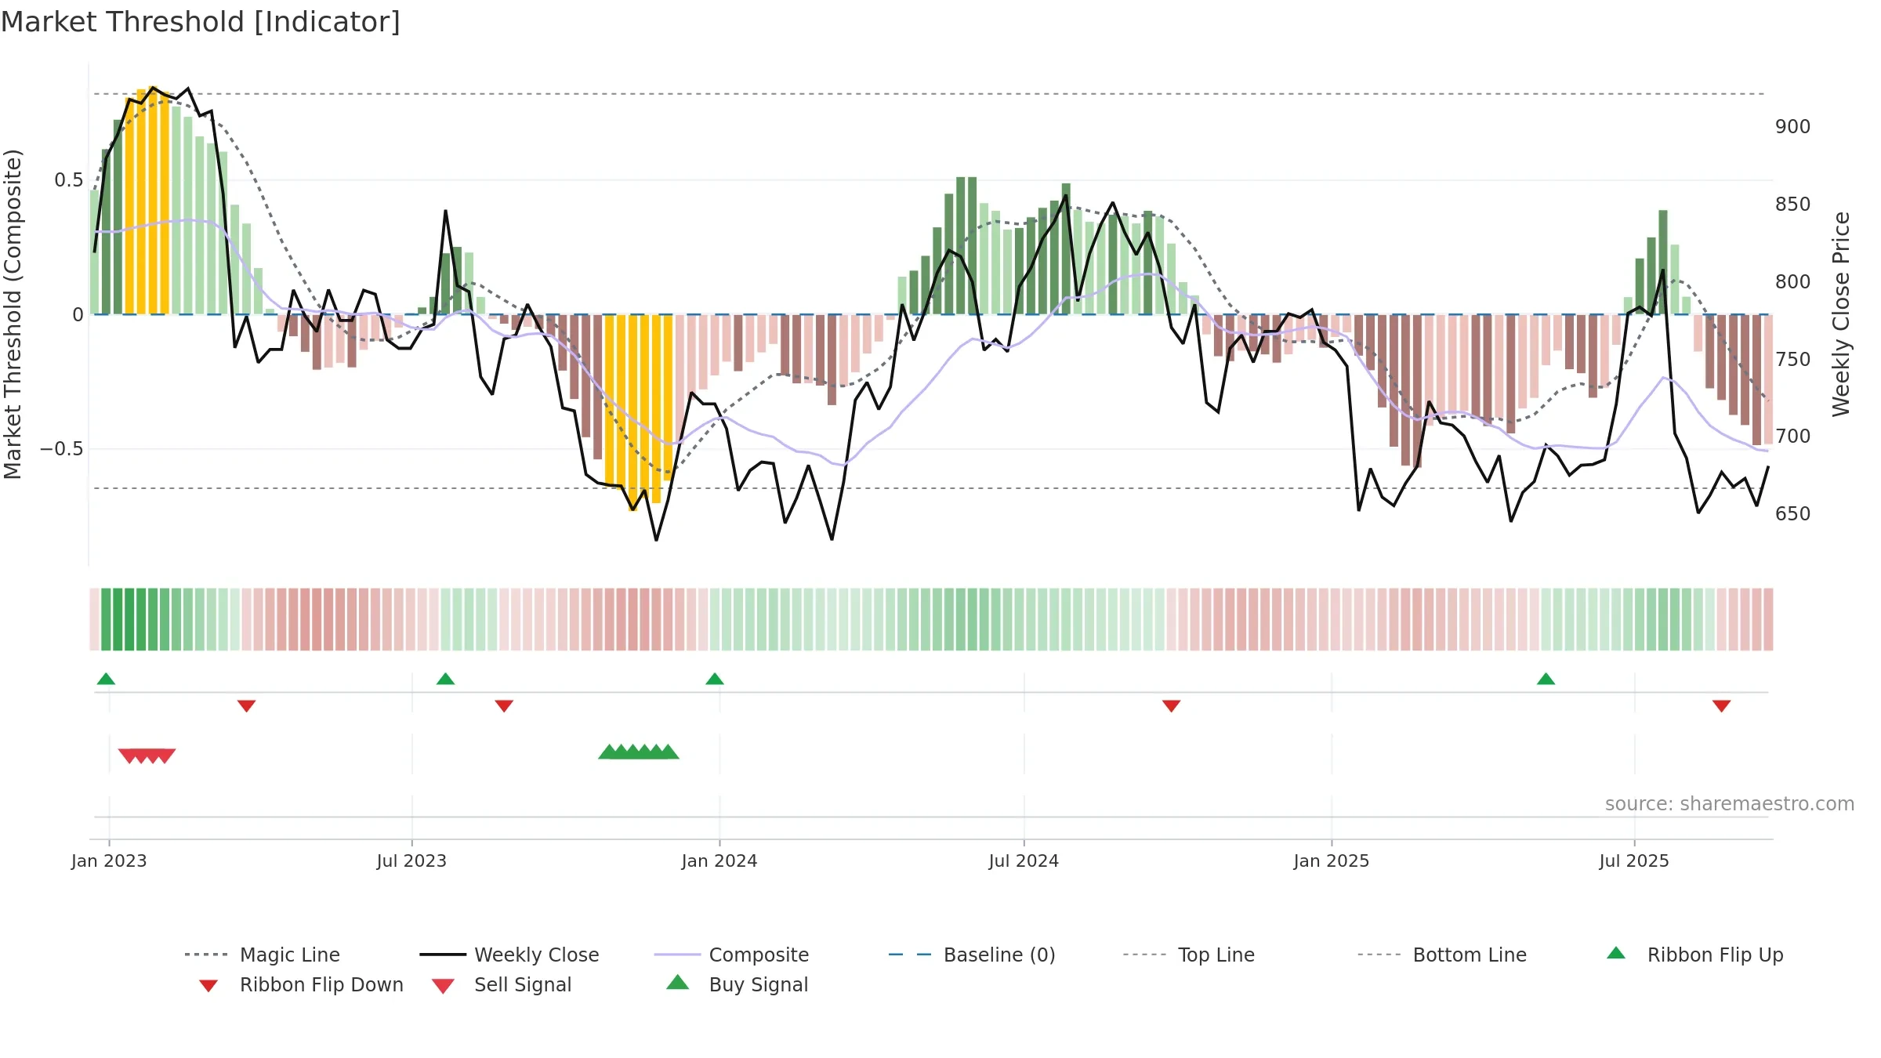Screen dimensions: 1881x1058
Task: Click the Jan 2025 x-axis label
Action: coord(1332,861)
